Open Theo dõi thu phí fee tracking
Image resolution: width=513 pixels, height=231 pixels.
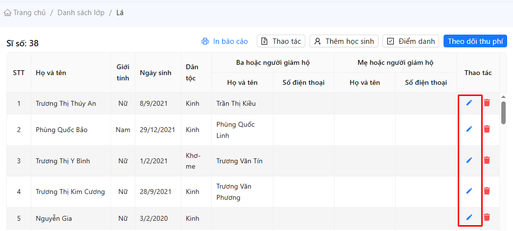coord(475,41)
